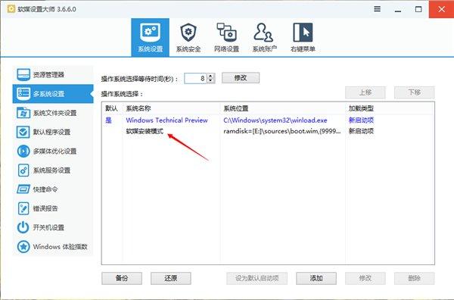The height and width of the screenshot is (300, 454).
Task: Click 新启动项 in the ramdisk row
Action: pos(361,131)
